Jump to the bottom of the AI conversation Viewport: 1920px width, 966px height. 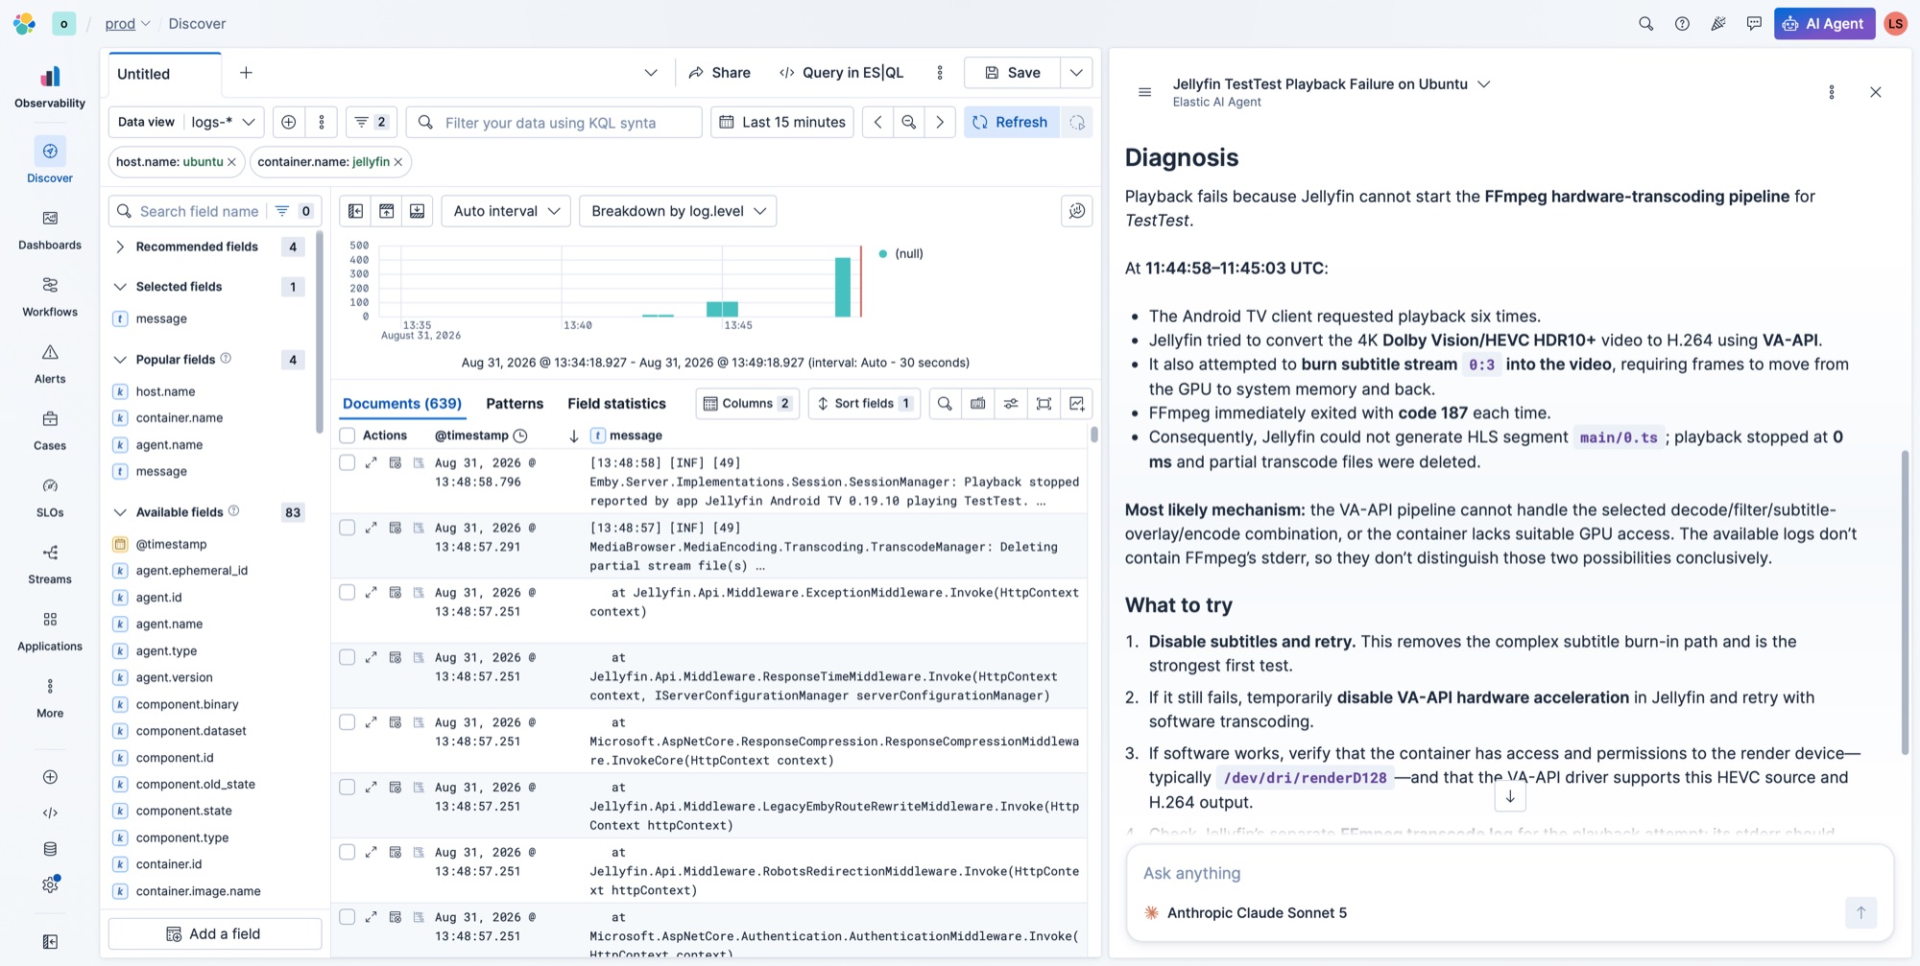point(1510,796)
